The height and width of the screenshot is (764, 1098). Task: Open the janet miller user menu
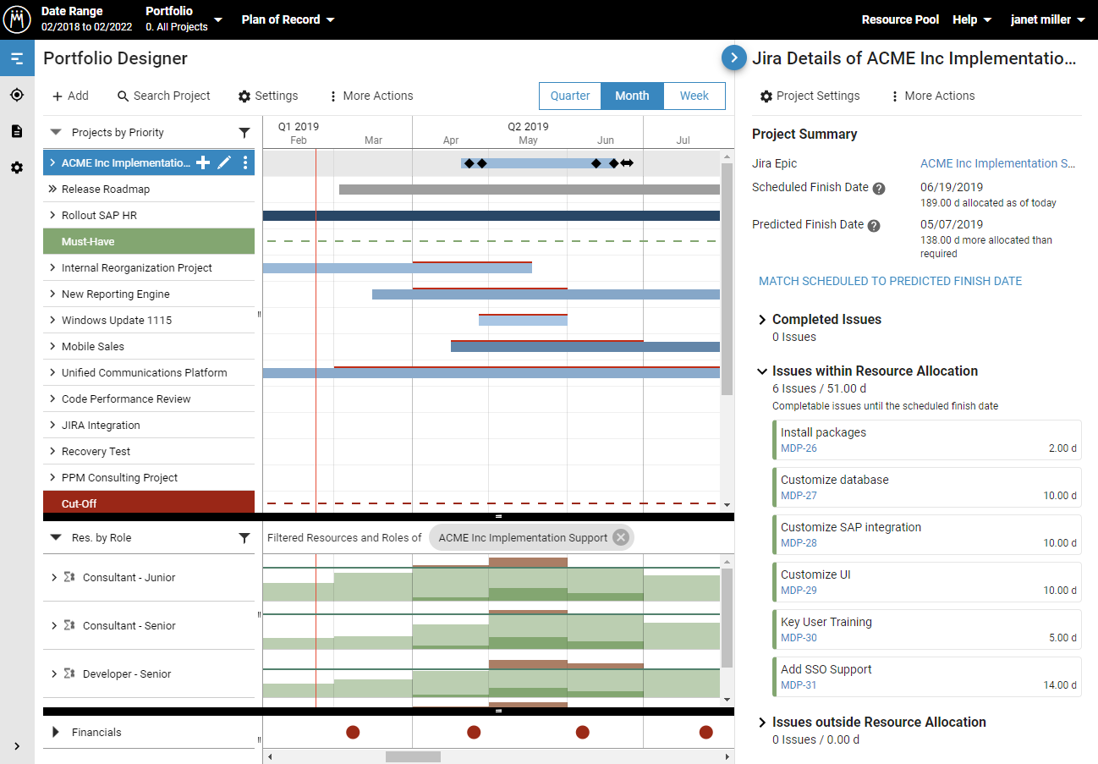(x=1048, y=19)
